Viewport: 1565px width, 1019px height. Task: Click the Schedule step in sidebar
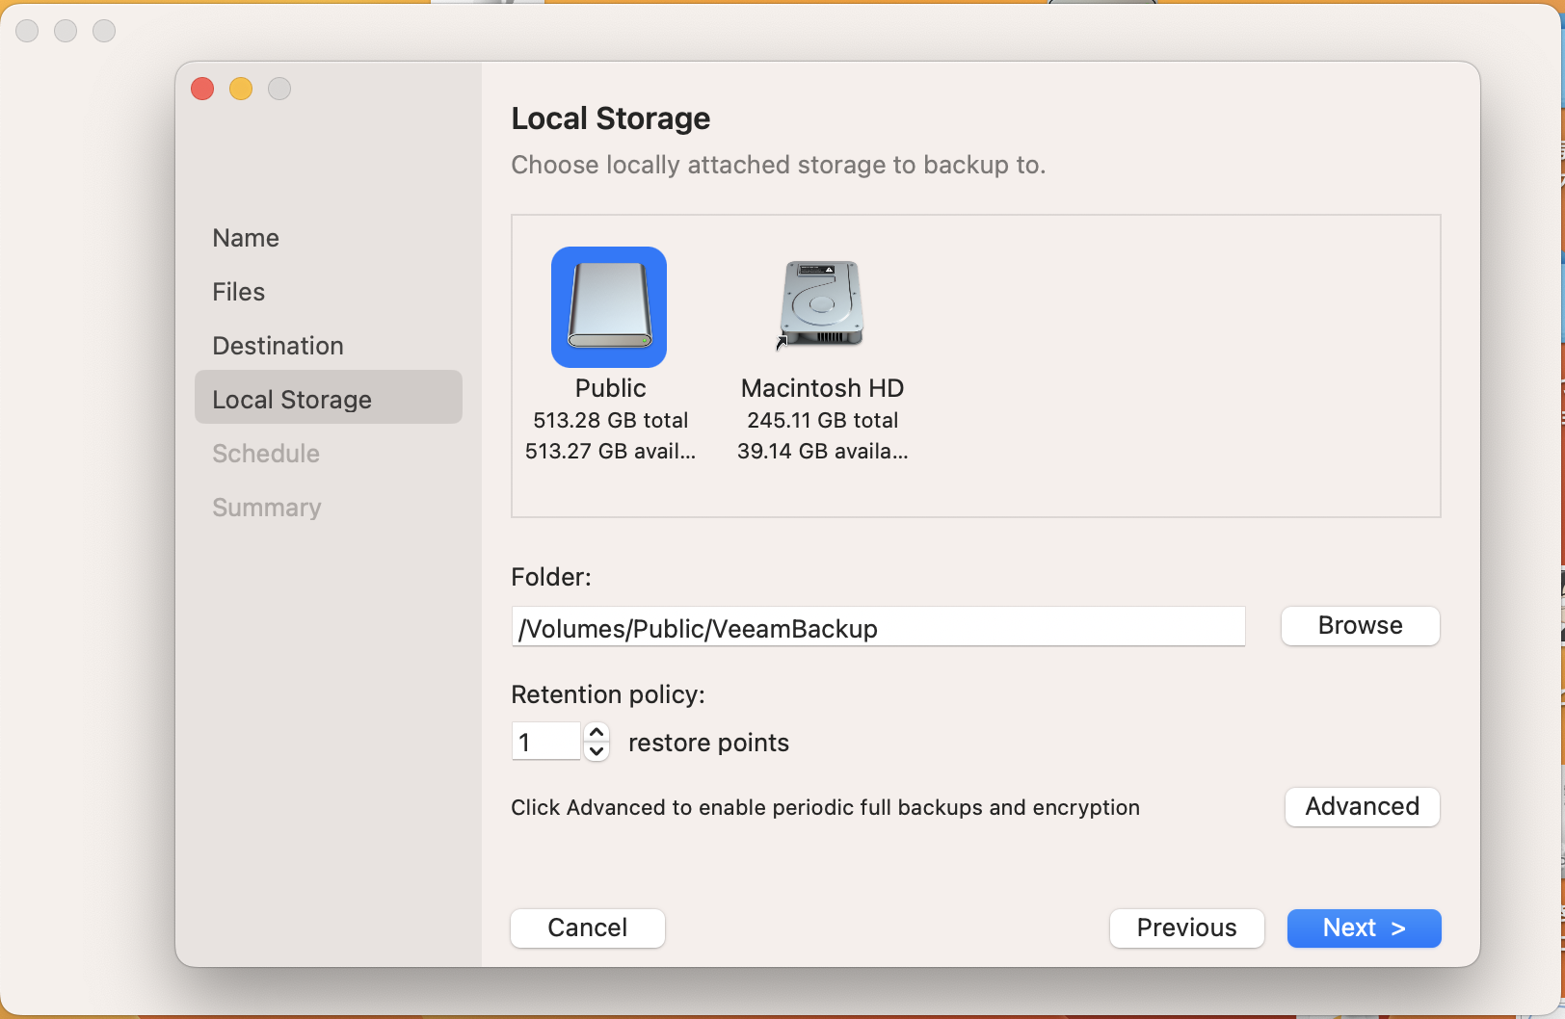[266, 454]
